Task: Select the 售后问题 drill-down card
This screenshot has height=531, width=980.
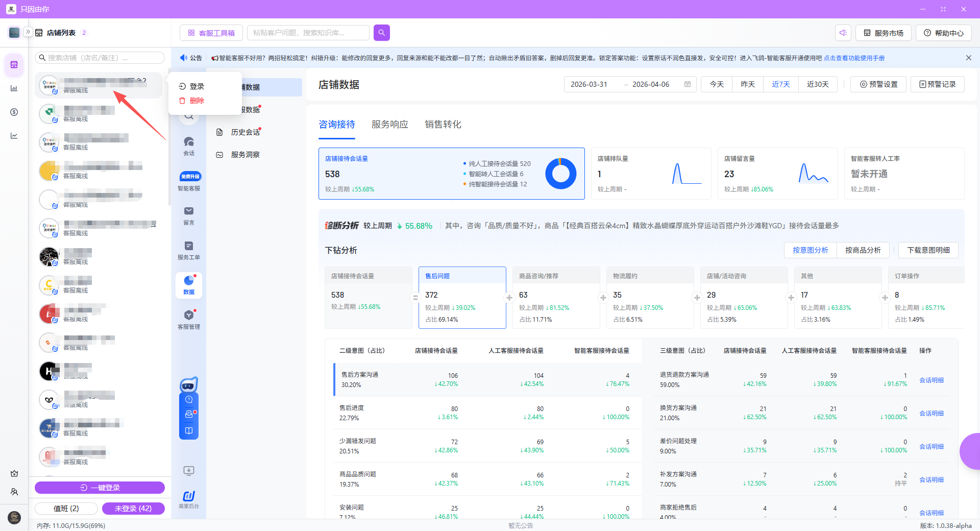Action: (462, 298)
